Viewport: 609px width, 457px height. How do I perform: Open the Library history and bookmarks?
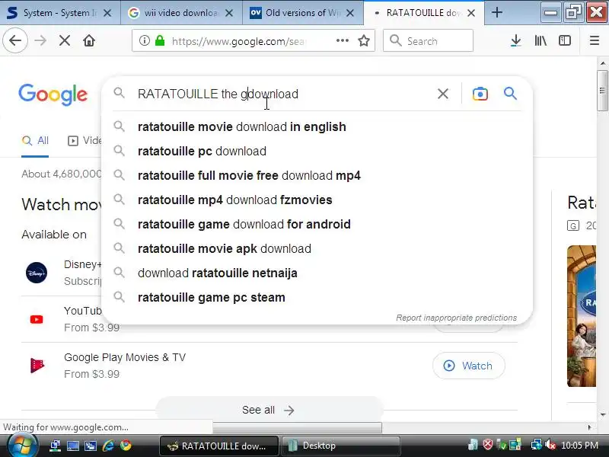click(540, 40)
